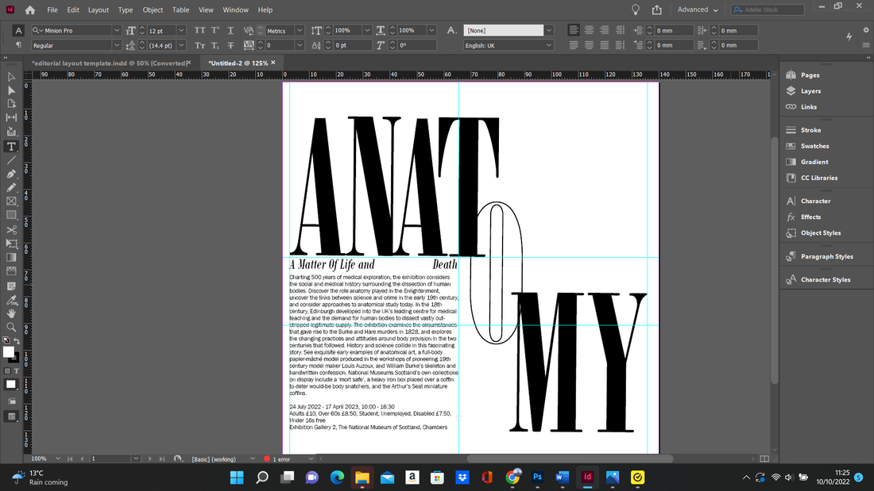This screenshot has width=874, height=491.
Task: Toggle Strikethrough formatting
Action: (230, 45)
